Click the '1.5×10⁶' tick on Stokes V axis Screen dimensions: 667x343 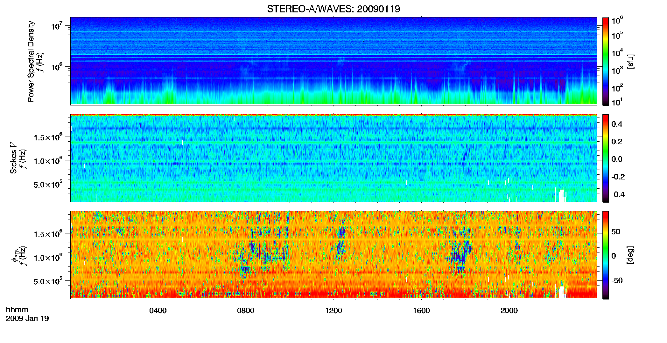pyautogui.click(x=48, y=137)
